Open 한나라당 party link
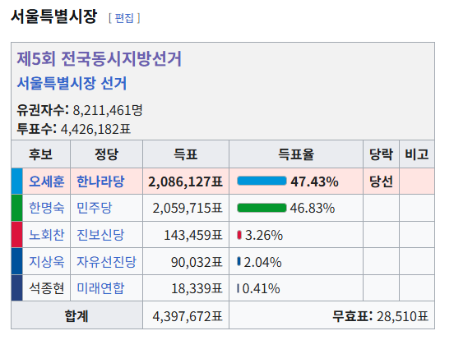The width and height of the screenshot is (454, 340). point(100,181)
